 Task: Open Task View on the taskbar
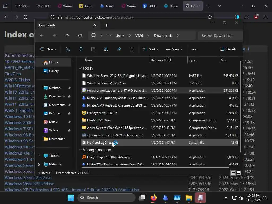click(x=142, y=198)
